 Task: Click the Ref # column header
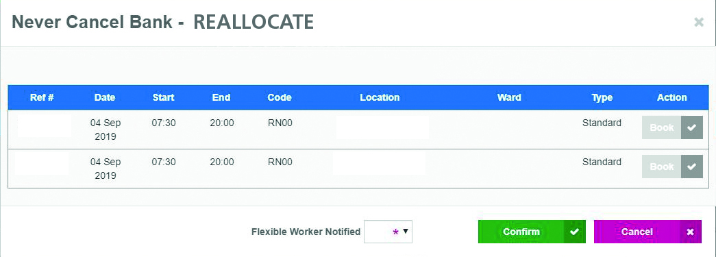coord(42,97)
